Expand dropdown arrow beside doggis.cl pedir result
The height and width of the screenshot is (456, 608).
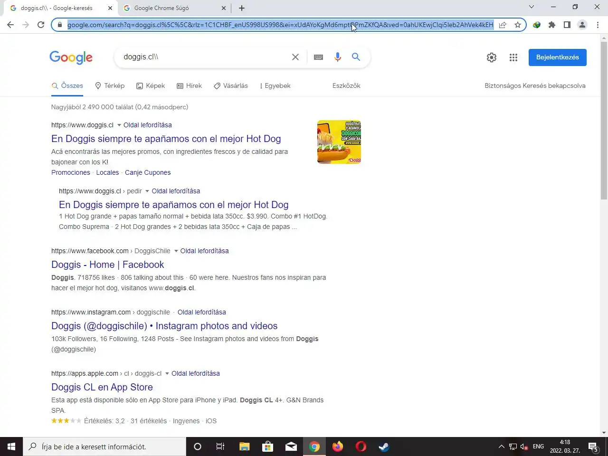point(147,191)
